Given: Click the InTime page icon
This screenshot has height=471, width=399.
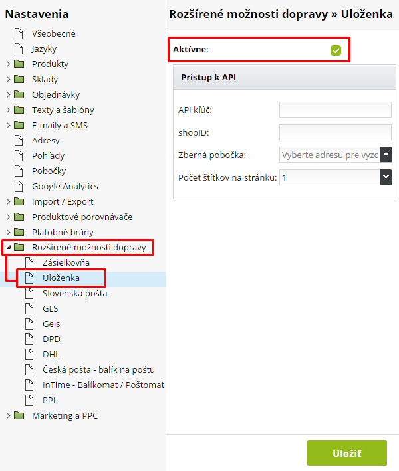Looking at the screenshot, I should coord(29,385).
